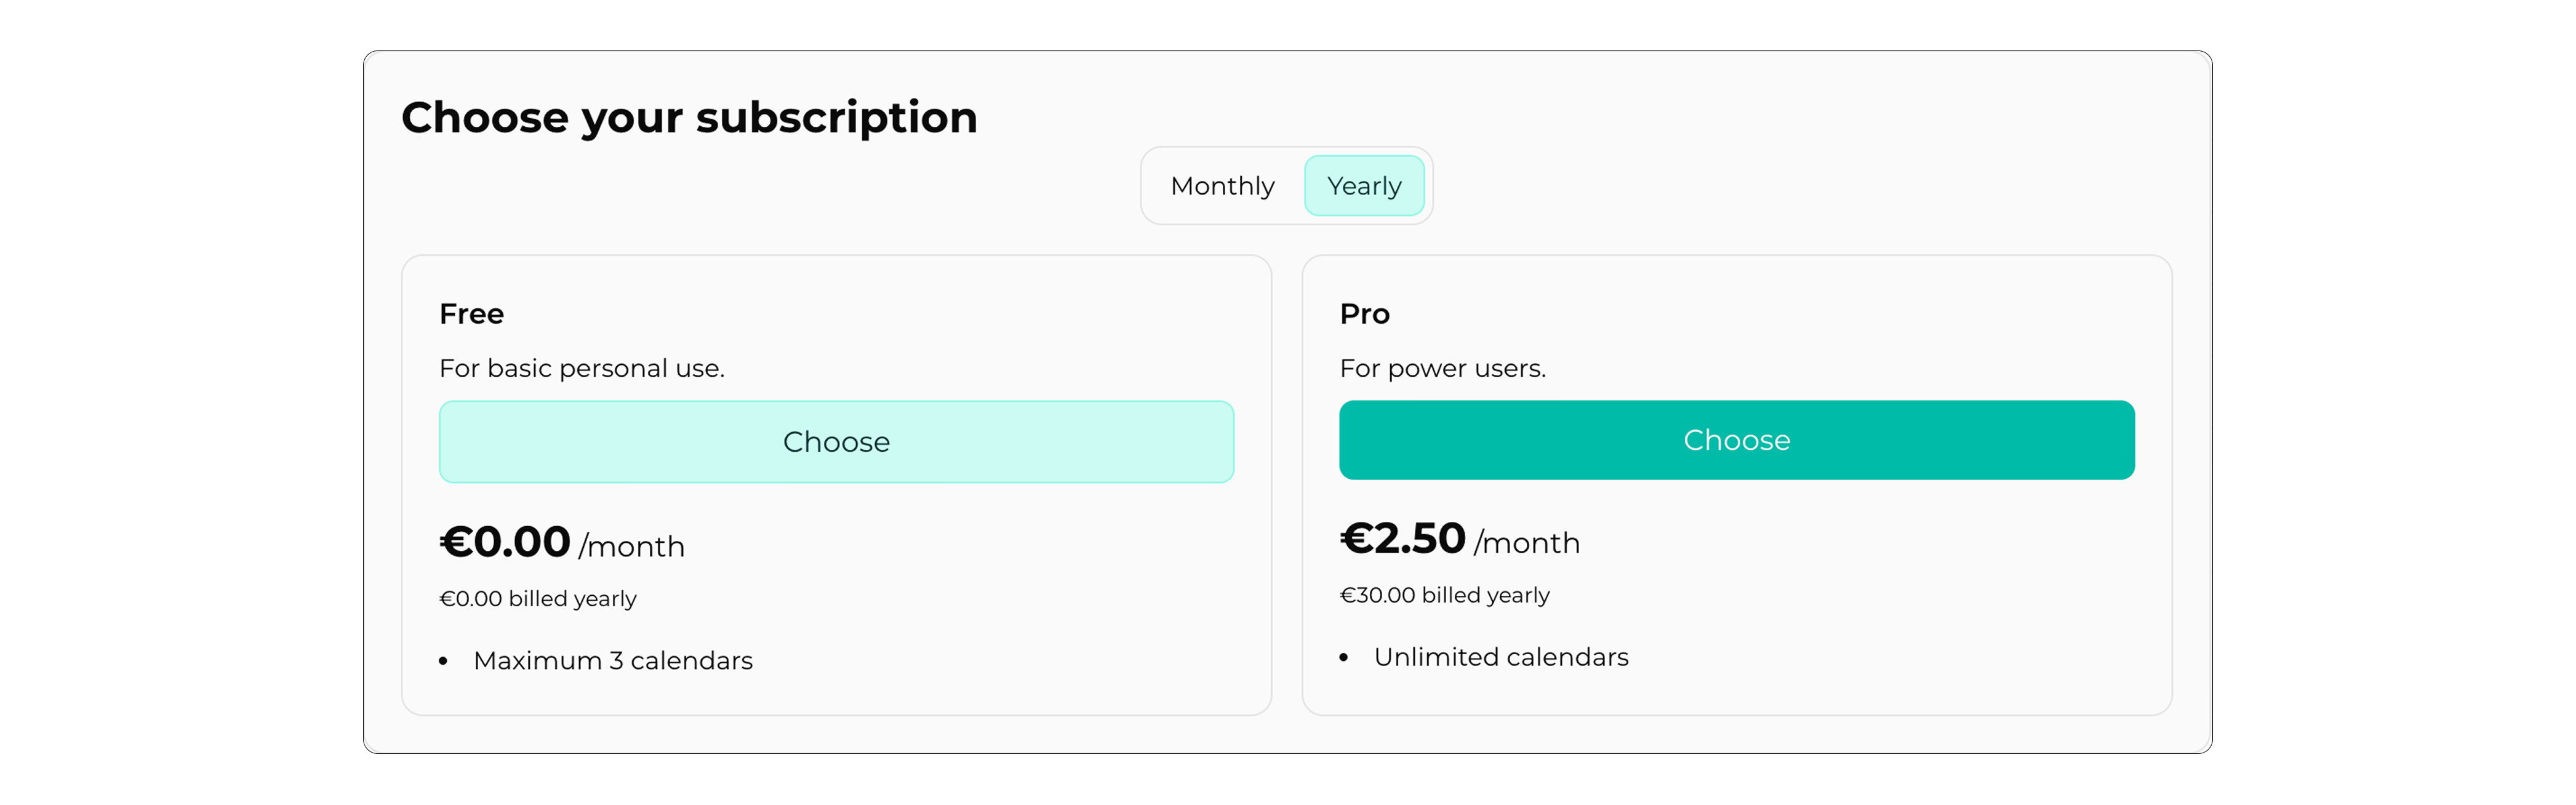This screenshot has height=805, width=2576.
Task: Click the €0.00 price amount
Action: tap(505, 542)
